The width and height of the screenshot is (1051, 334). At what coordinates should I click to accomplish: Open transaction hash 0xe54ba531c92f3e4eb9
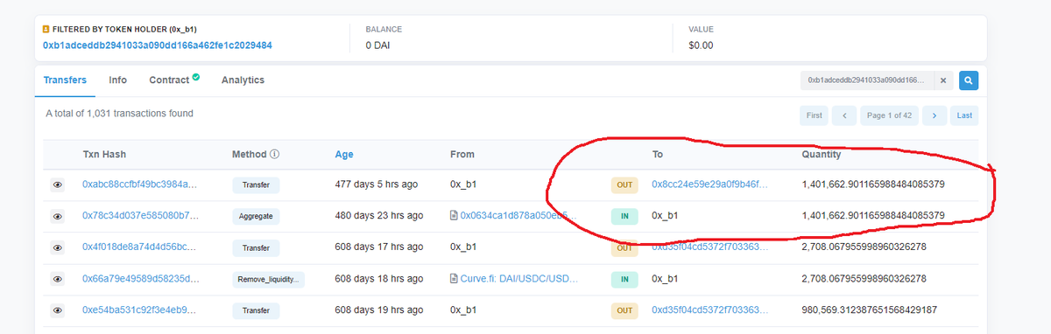tap(139, 310)
